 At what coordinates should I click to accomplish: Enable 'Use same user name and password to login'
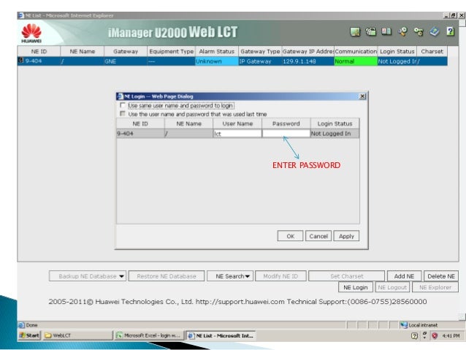(x=122, y=105)
